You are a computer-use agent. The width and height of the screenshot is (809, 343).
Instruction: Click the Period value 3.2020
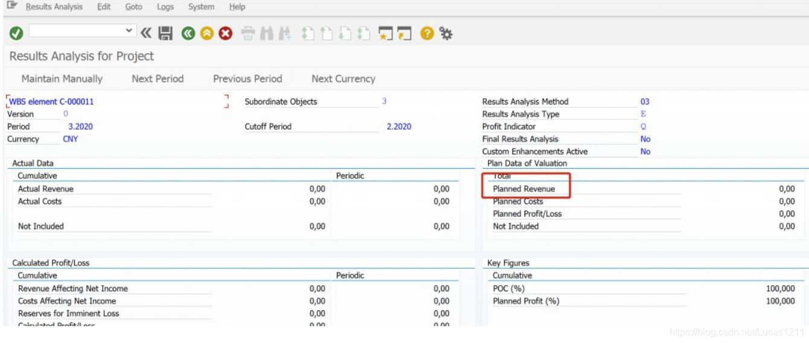(x=81, y=127)
